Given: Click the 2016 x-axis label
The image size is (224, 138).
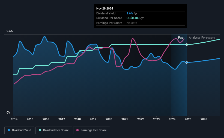Looking at the screenshot, I should 46,119.
